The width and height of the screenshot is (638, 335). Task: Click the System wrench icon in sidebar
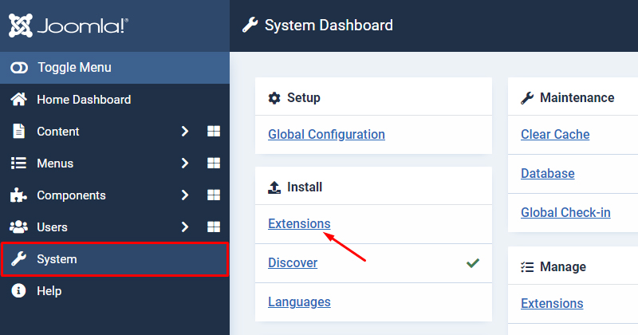(18, 259)
